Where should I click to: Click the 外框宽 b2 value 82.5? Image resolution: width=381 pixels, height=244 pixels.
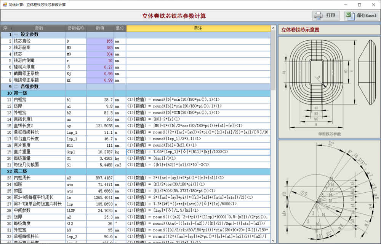pyautogui.click(x=100, y=112)
